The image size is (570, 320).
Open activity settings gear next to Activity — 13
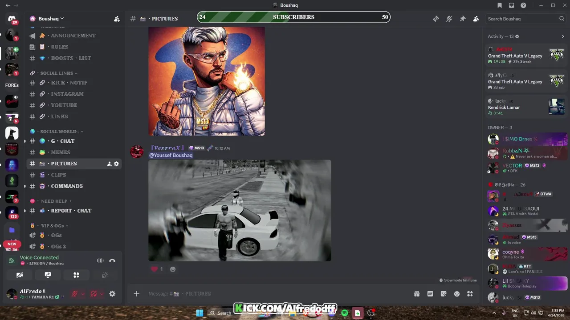click(517, 36)
